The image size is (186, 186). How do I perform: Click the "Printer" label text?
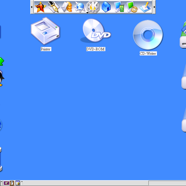click(x=46, y=49)
